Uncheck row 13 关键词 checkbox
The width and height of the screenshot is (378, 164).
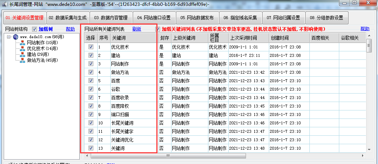[x=91, y=148]
